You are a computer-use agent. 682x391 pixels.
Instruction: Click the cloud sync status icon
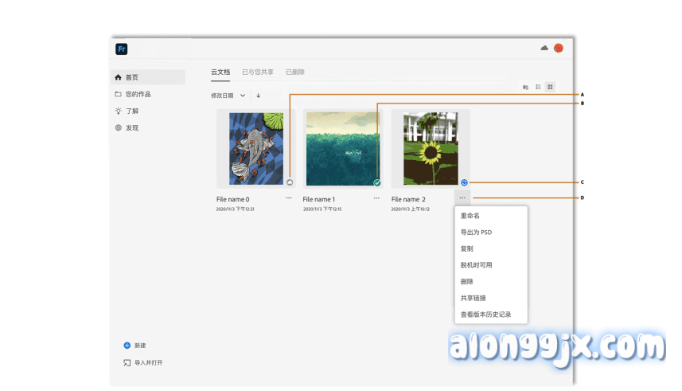point(544,49)
